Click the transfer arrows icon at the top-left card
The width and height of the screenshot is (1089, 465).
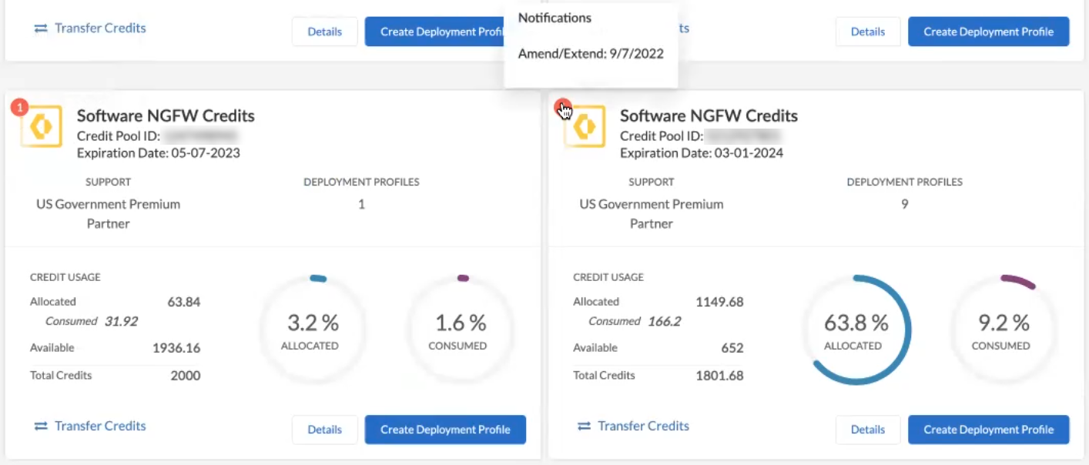42,28
